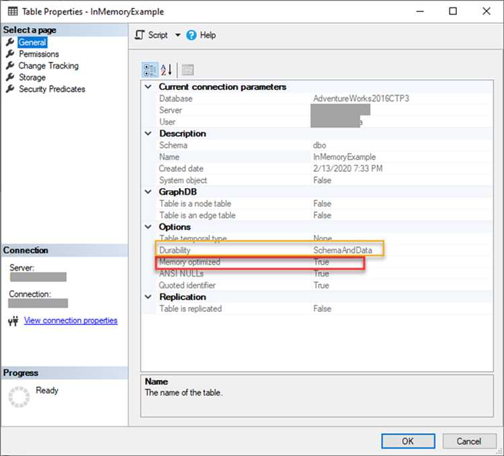Collapse the Replication section
Image resolution: width=504 pixels, height=456 pixels.
tap(149, 297)
